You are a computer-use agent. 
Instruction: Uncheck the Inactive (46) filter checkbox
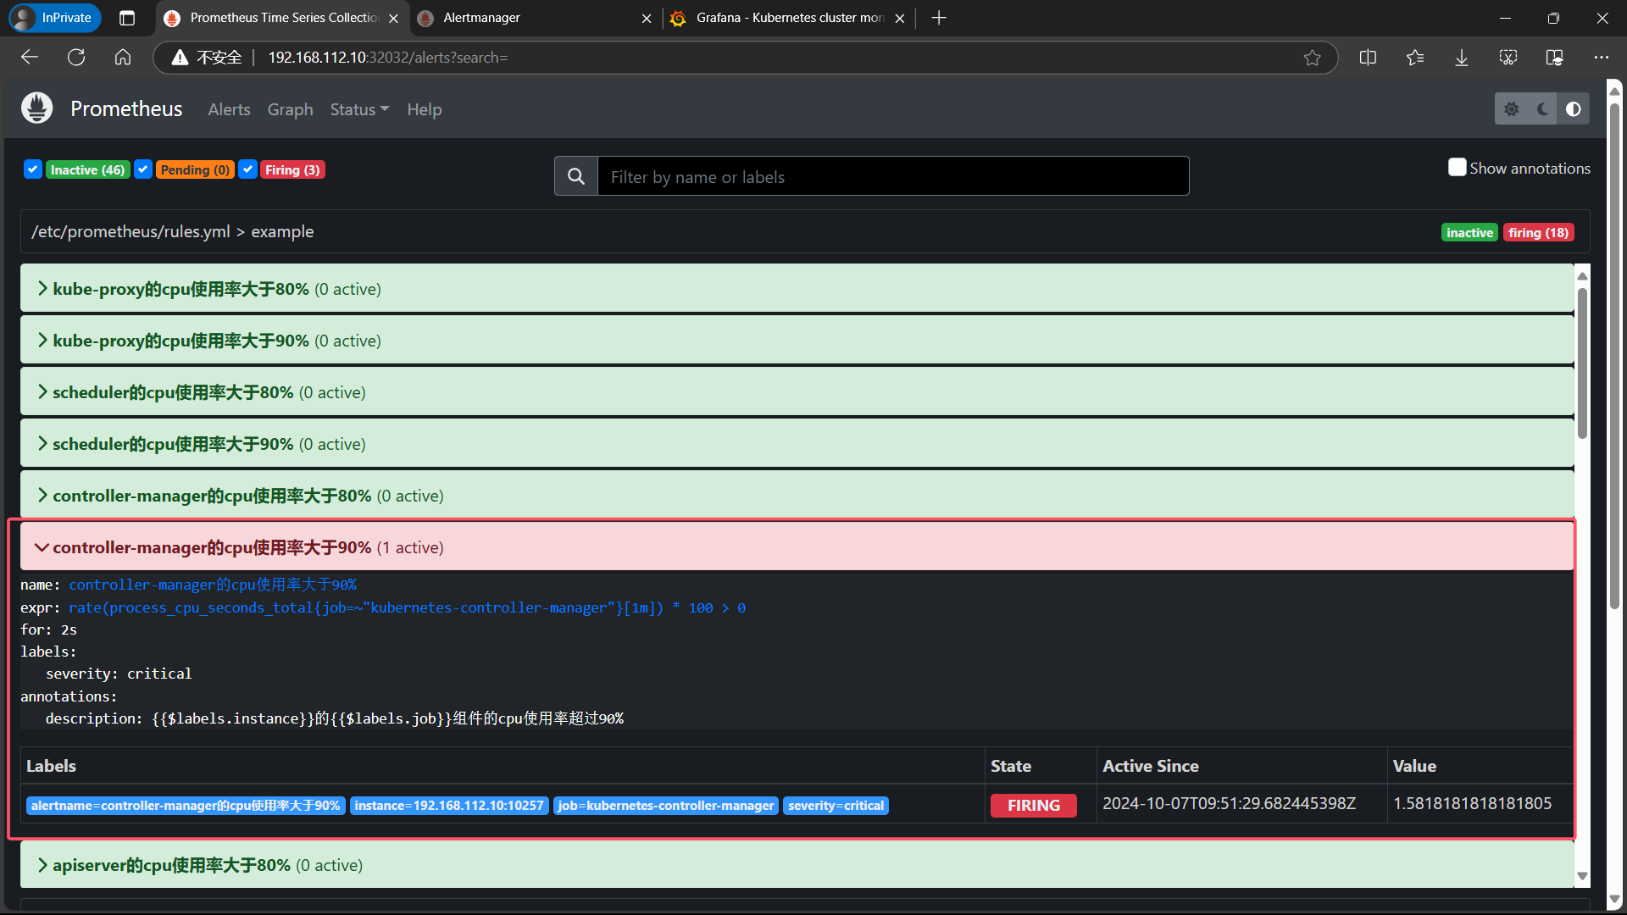pyautogui.click(x=33, y=169)
